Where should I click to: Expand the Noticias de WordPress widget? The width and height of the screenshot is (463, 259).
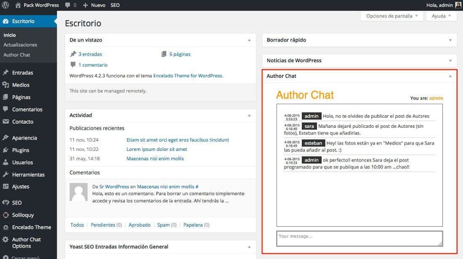(450, 61)
